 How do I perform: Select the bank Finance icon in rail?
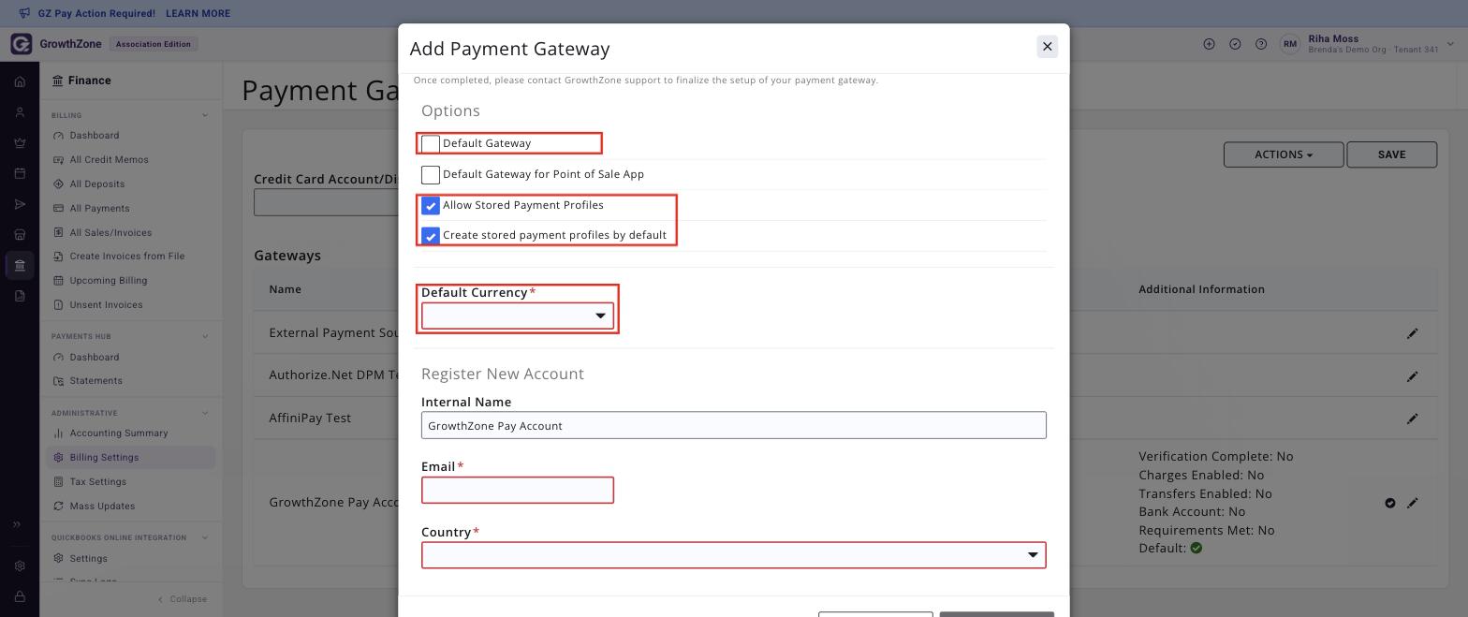20,265
